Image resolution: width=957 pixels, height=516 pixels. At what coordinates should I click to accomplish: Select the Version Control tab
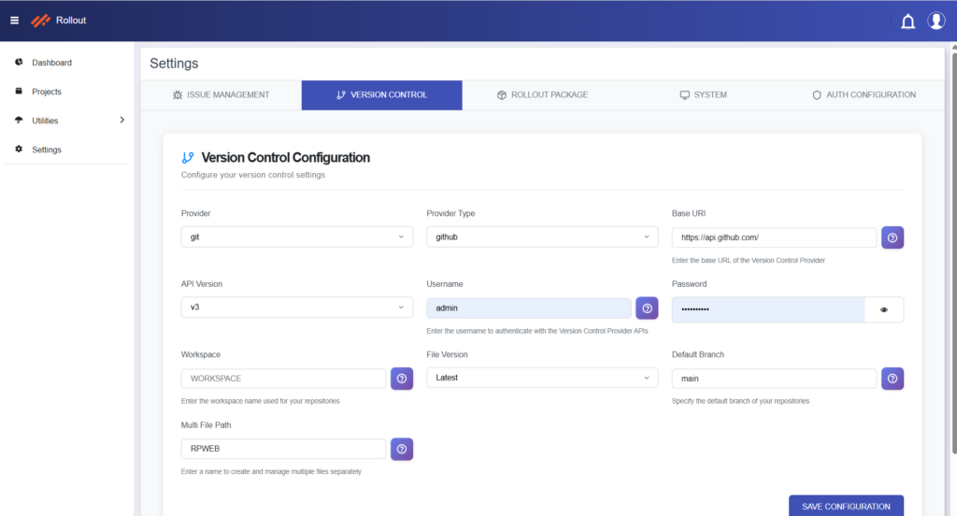point(381,95)
